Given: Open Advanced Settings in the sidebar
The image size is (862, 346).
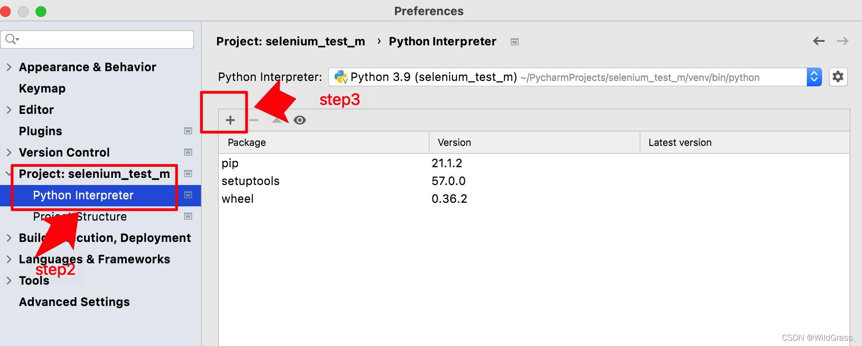Looking at the screenshot, I should [x=74, y=302].
